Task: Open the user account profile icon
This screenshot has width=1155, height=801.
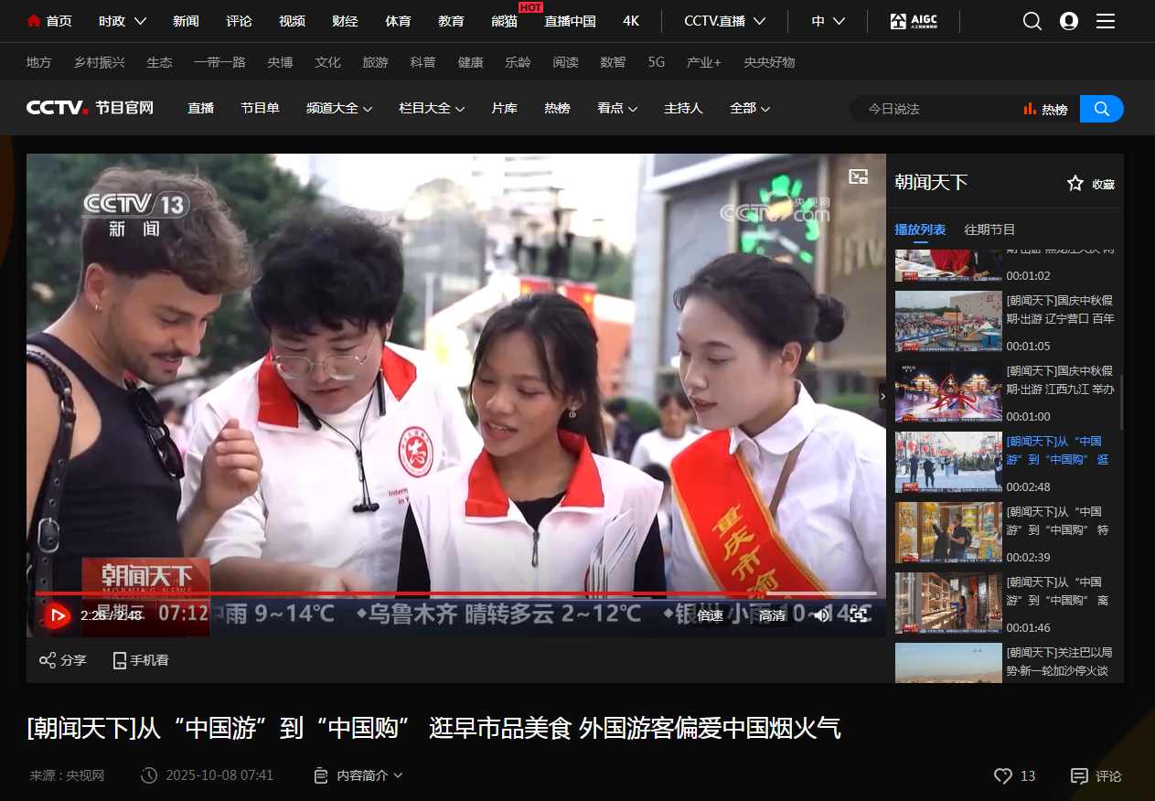Action: [1069, 21]
